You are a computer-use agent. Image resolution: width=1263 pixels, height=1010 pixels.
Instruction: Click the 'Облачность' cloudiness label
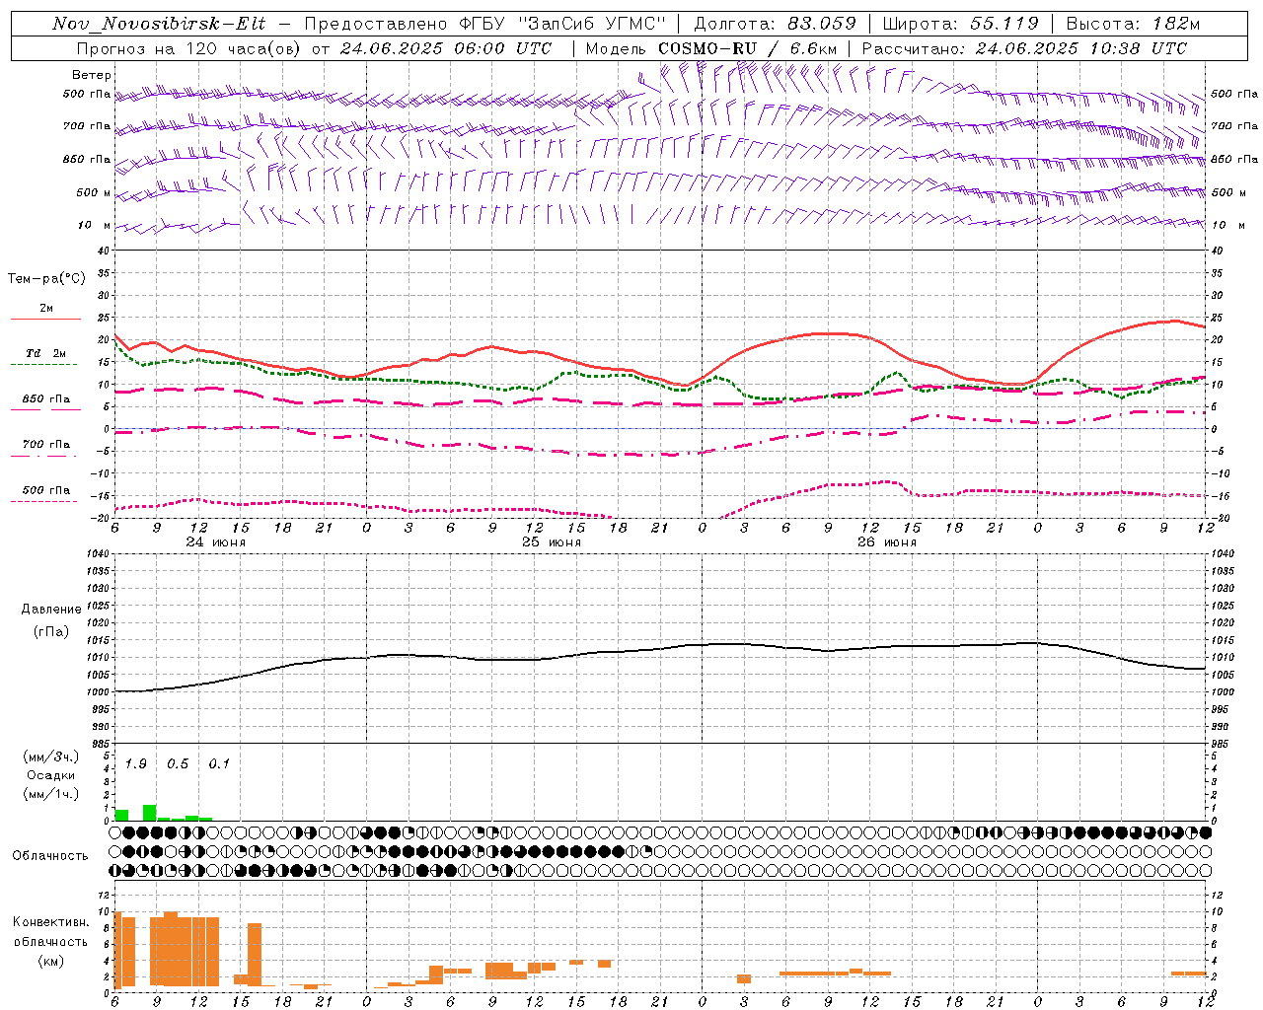[x=50, y=856]
